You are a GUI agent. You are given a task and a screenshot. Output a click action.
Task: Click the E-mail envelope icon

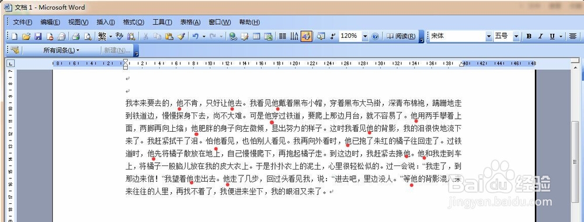coord(61,37)
